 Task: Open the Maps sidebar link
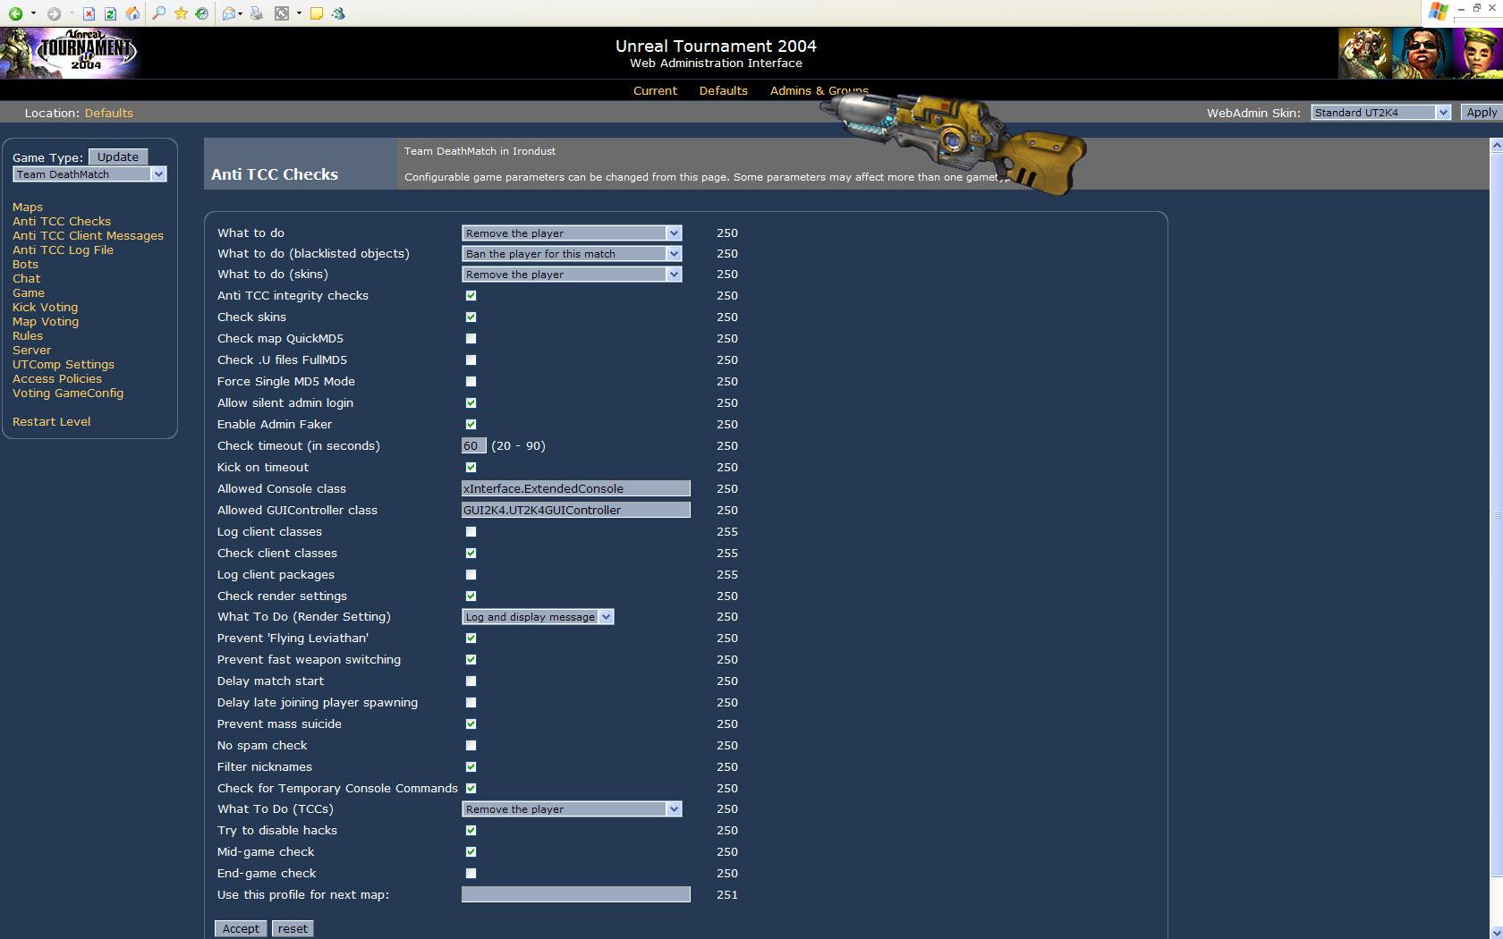(x=28, y=207)
